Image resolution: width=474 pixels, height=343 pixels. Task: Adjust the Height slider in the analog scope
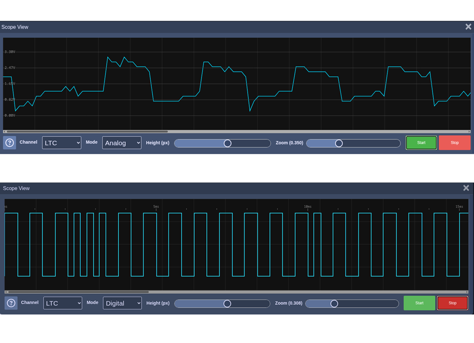(x=227, y=143)
